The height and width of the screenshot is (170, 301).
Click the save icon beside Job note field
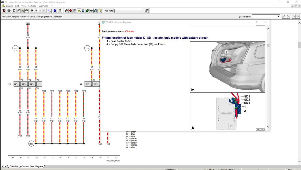pos(147,11)
